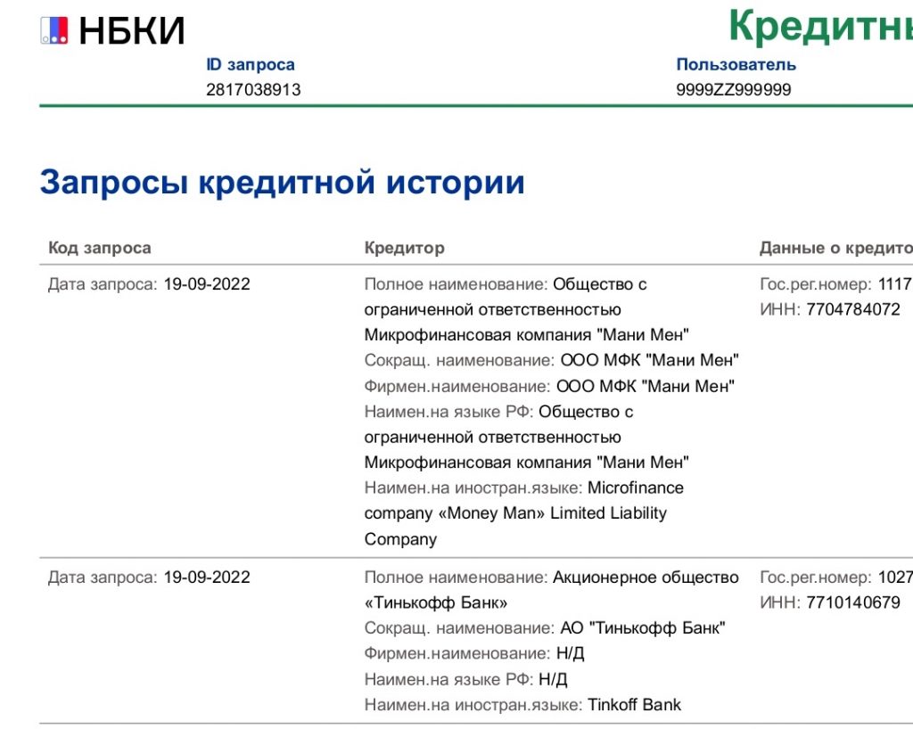
Task: Click ИНН value 7710140679
Action: pos(853,602)
